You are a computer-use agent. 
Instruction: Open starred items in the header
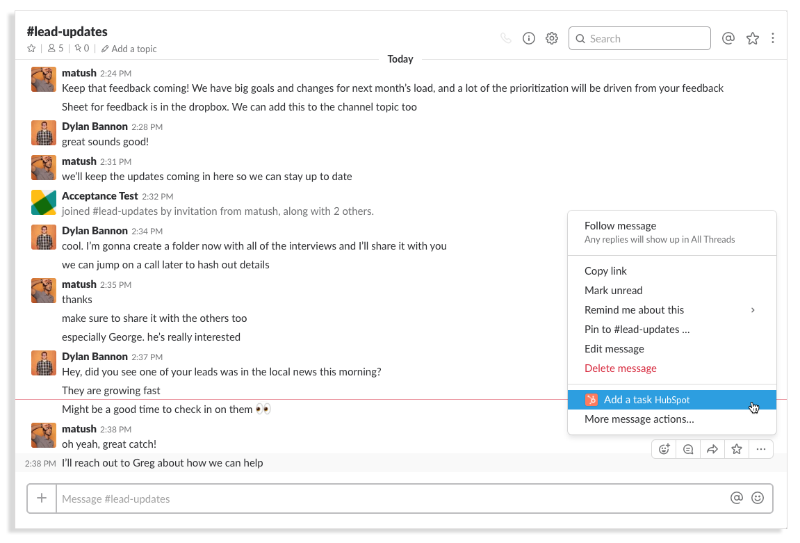click(753, 39)
